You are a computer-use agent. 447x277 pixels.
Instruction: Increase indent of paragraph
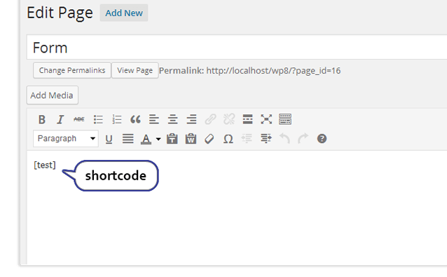(x=266, y=139)
